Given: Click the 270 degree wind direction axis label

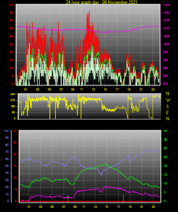Looking at the screenshot, I should (x=13, y=100).
